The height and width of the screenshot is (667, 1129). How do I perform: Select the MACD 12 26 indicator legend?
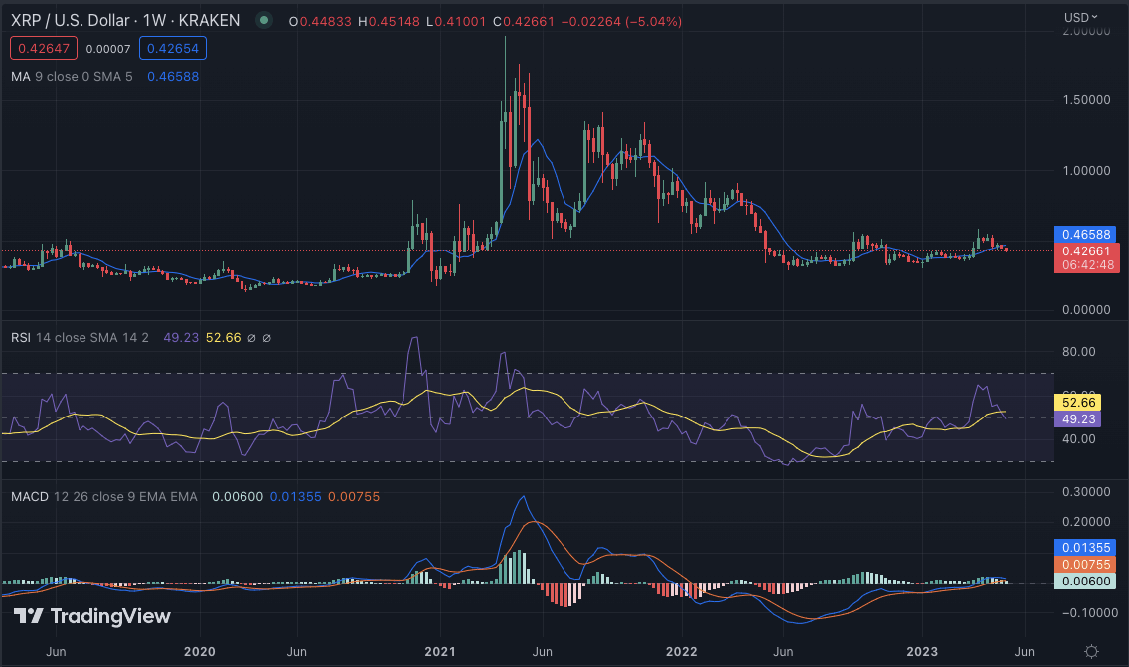click(x=103, y=497)
